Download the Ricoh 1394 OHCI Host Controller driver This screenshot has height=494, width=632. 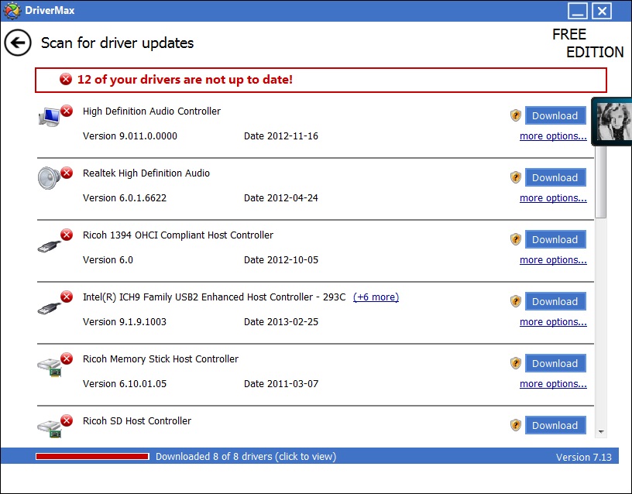click(555, 240)
